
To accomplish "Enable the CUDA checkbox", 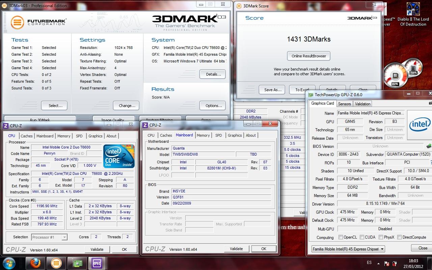I will pyautogui.click(x=362, y=237).
